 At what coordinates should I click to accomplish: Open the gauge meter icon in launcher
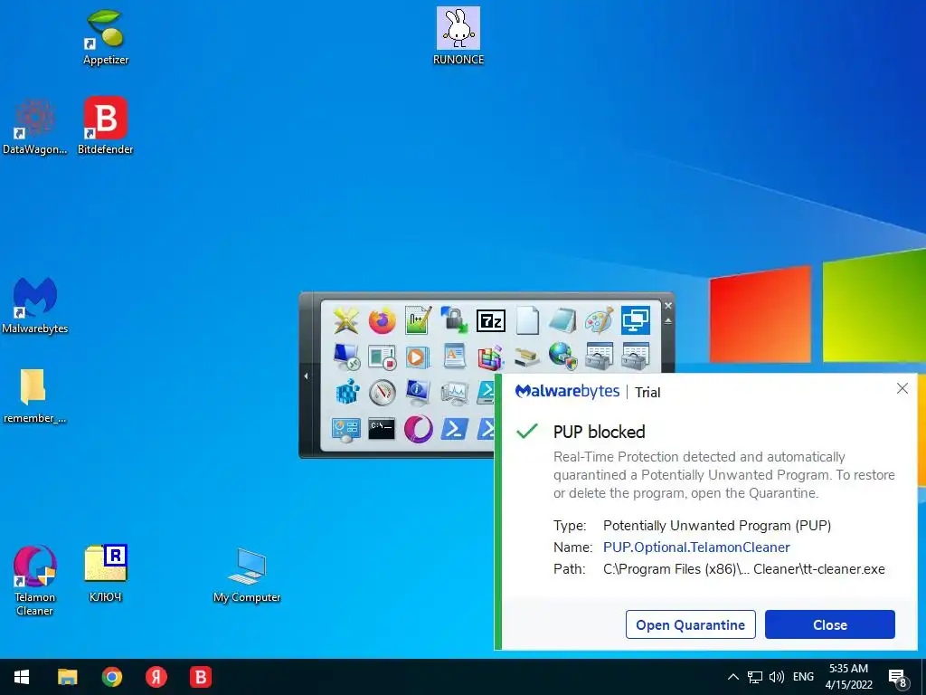click(x=383, y=393)
